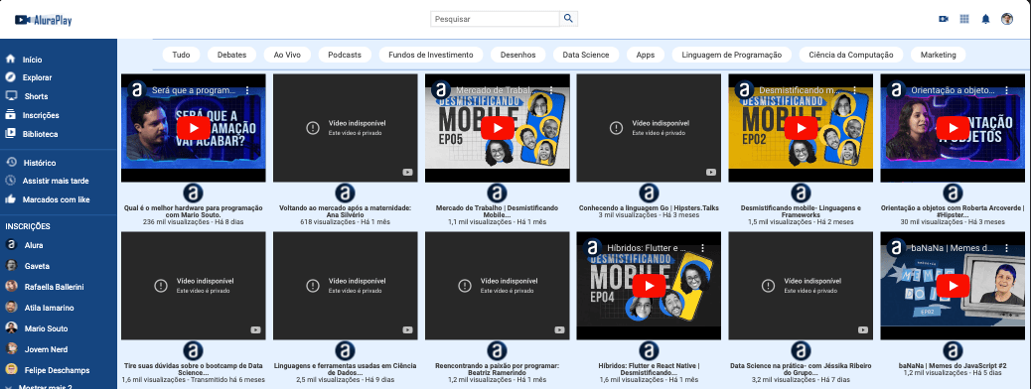Image resolution: width=1031 pixels, height=389 pixels.
Task: Click the Assistir mais tarde clock icon
Action: 11,181
